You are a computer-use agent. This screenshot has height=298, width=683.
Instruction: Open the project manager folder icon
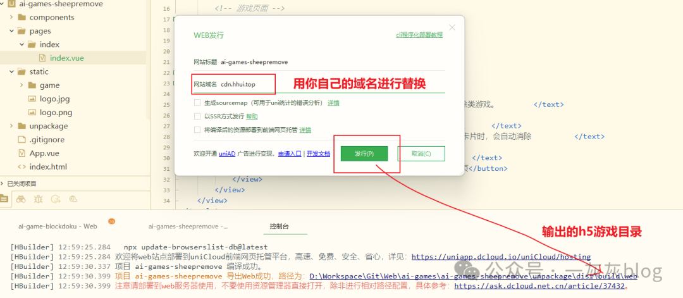[x=4, y=199]
